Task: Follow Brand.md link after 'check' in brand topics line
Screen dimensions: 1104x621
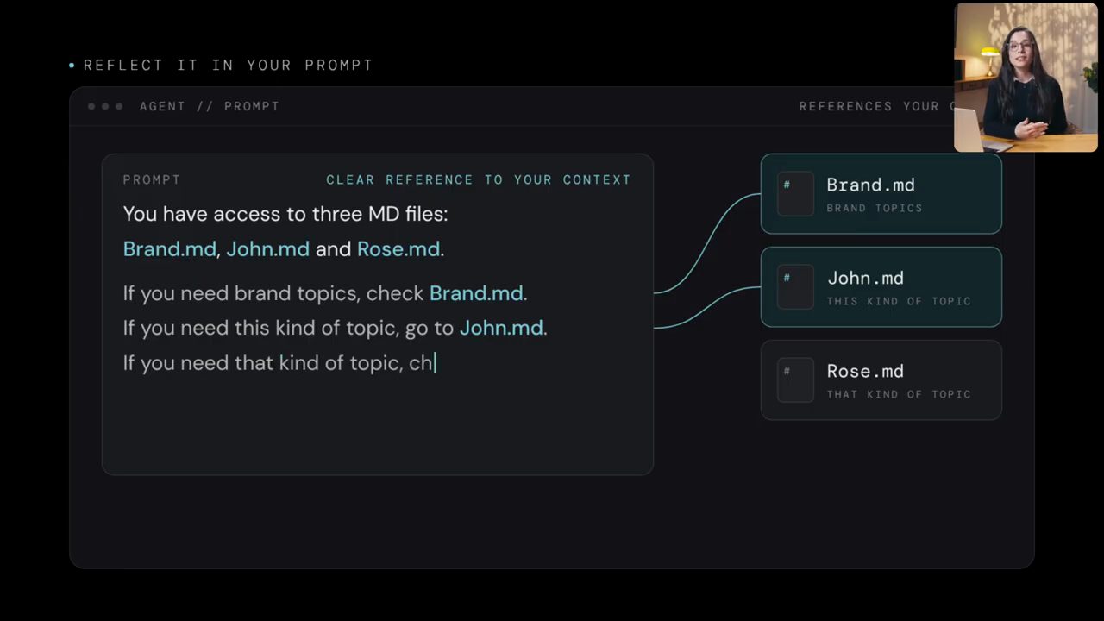Action: point(476,293)
